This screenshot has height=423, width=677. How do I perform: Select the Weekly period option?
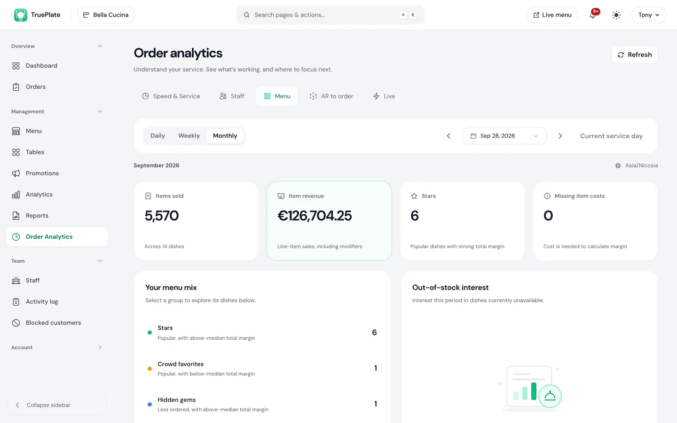tap(189, 136)
